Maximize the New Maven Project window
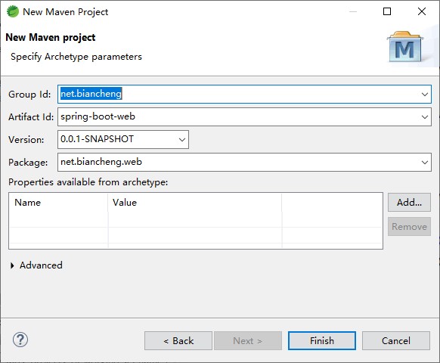 click(x=387, y=11)
